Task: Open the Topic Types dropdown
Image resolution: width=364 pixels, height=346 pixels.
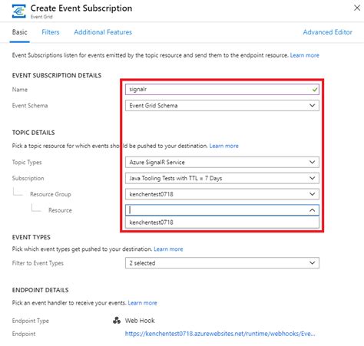Action: (x=222, y=162)
